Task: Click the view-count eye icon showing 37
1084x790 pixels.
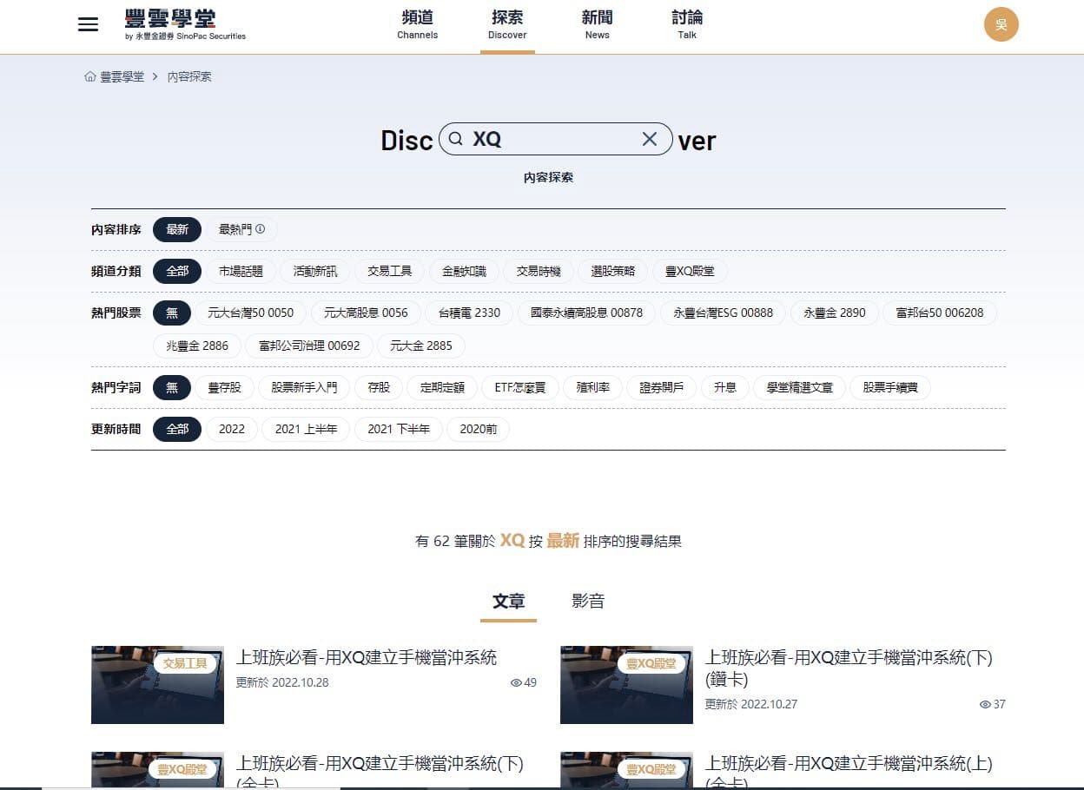Action: pyautogui.click(x=985, y=704)
